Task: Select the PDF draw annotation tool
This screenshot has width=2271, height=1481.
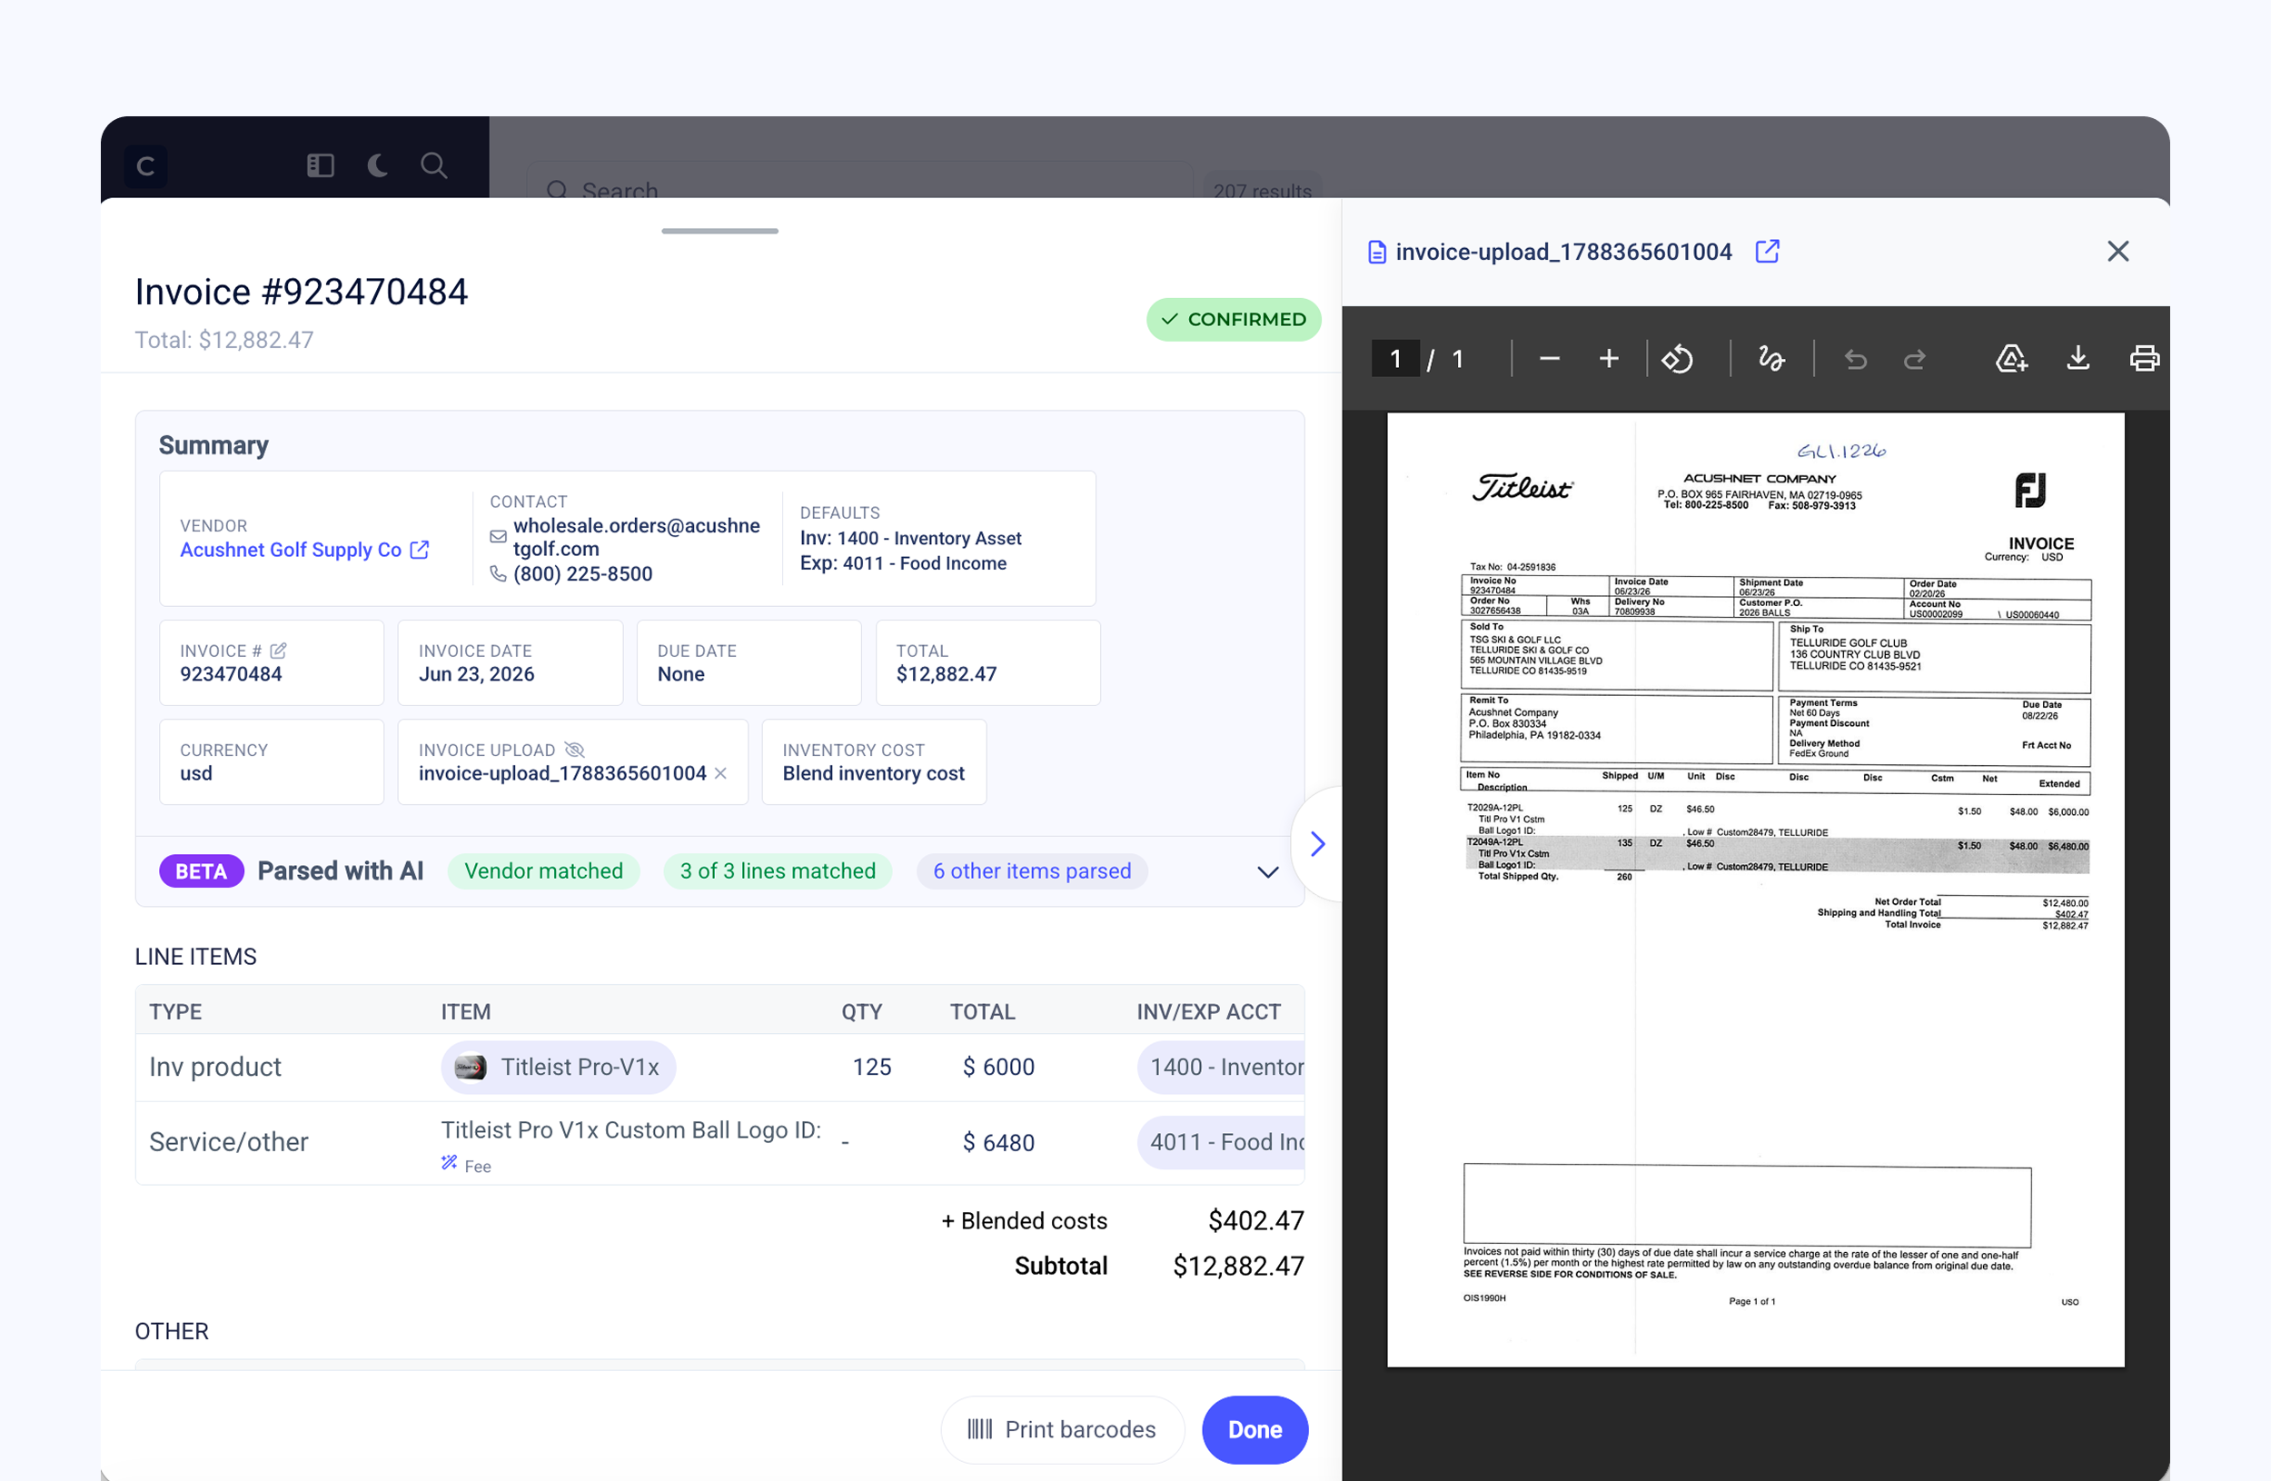Action: pyautogui.click(x=1772, y=359)
